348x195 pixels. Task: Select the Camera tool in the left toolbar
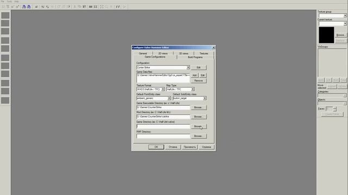pos(5,31)
